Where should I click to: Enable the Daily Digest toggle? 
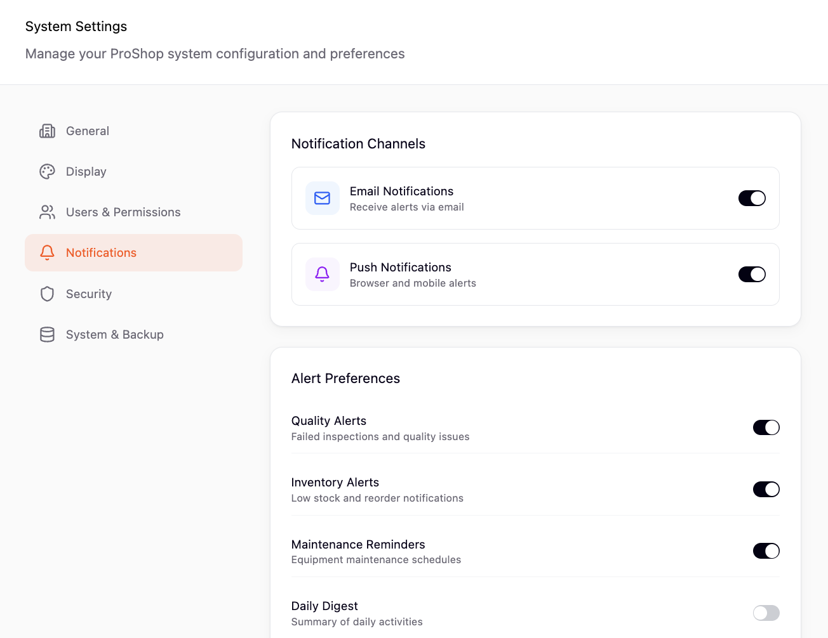coord(766,613)
